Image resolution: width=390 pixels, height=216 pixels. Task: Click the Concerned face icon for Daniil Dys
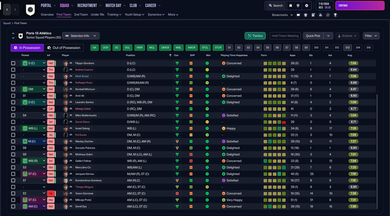coord(223,207)
